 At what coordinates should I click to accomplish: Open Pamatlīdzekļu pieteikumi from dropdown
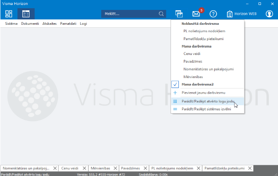[203, 39]
